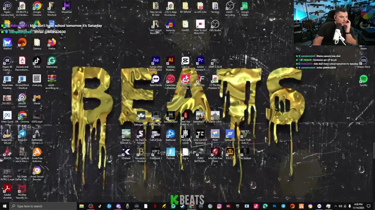Image resolution: width=375 pixels, height=210 pixels.
Task: Open Casterlabs Caffeinated icon
Action: [x=171, y=82]
